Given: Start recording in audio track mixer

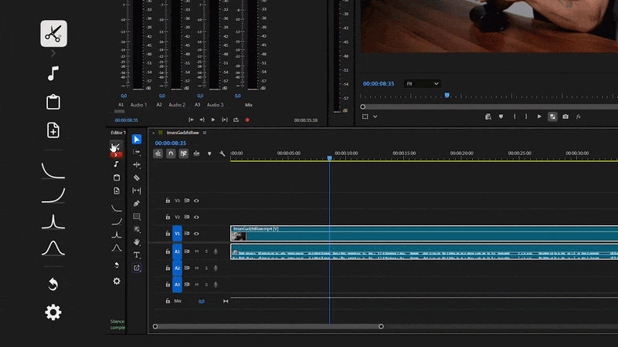Looking at the screenshot, I should click(247, 120).
